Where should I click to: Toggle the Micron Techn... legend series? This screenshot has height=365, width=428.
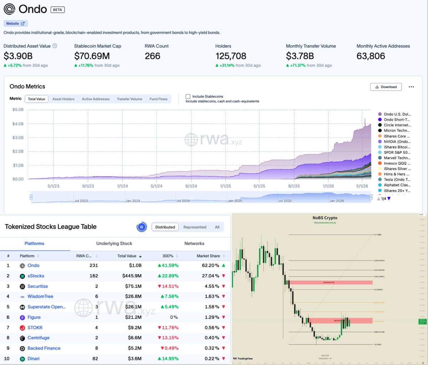394,130
